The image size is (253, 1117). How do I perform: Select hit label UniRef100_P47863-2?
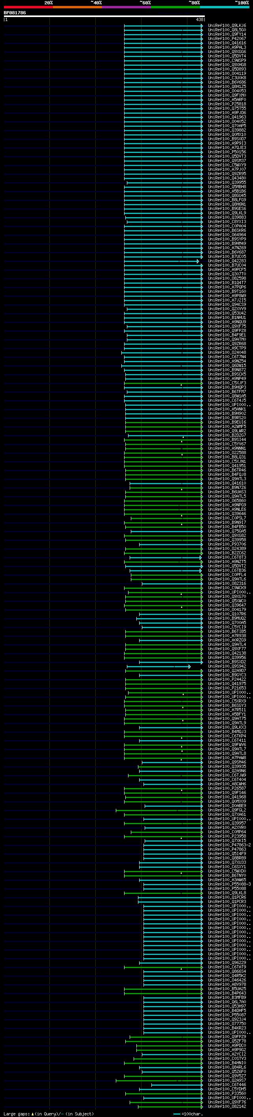[x=229, y=845]
